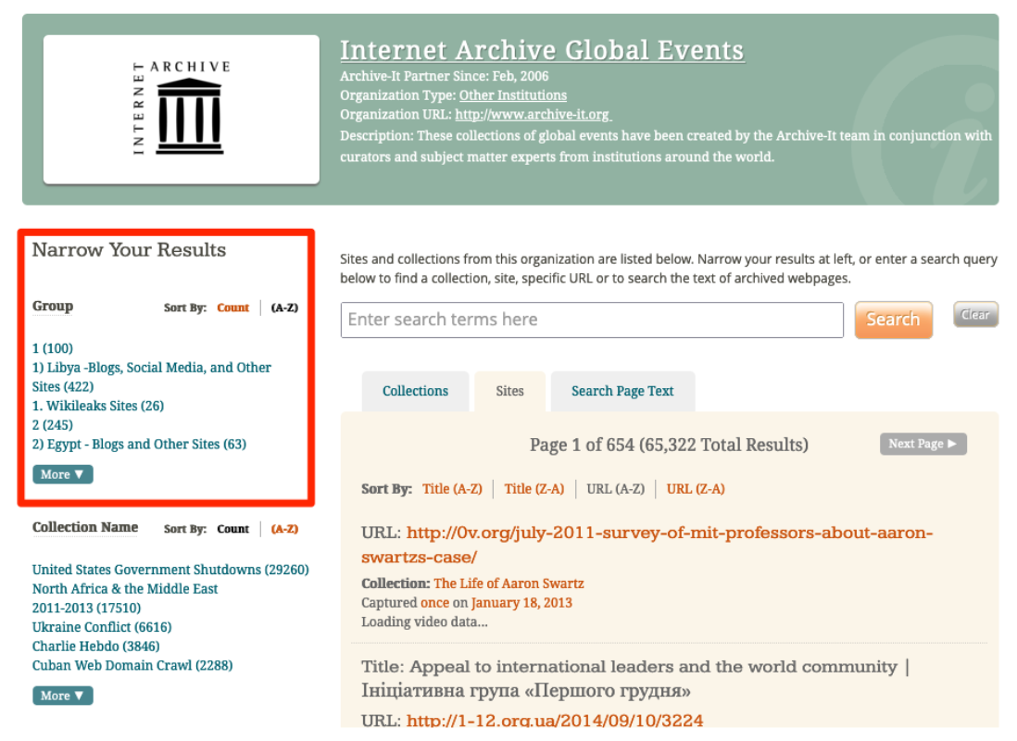Screen dimensions: 1017x741
Task: Open the Other Institutions organization type link
Action: pyautogui.click(x=512, y=95)
